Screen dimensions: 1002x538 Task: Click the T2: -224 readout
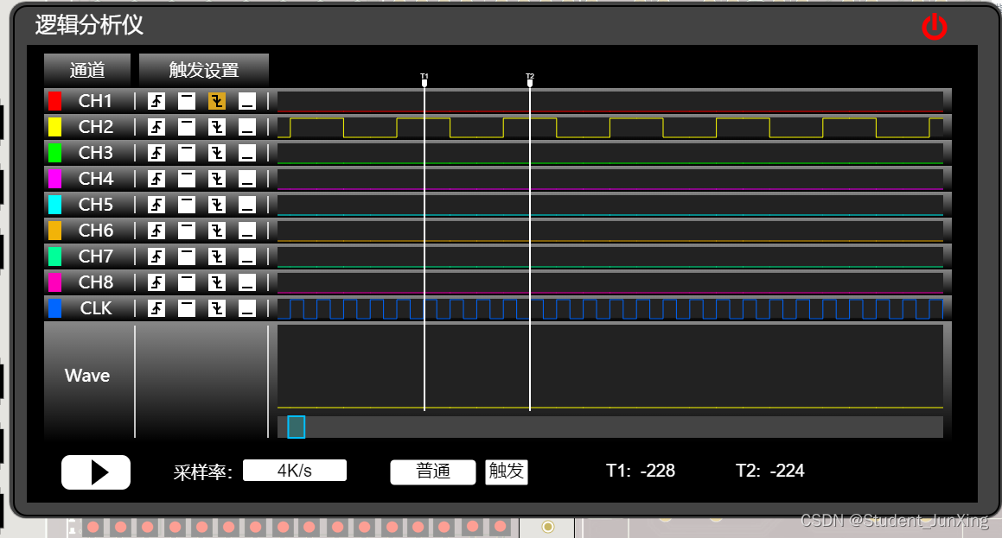[770, 471]
